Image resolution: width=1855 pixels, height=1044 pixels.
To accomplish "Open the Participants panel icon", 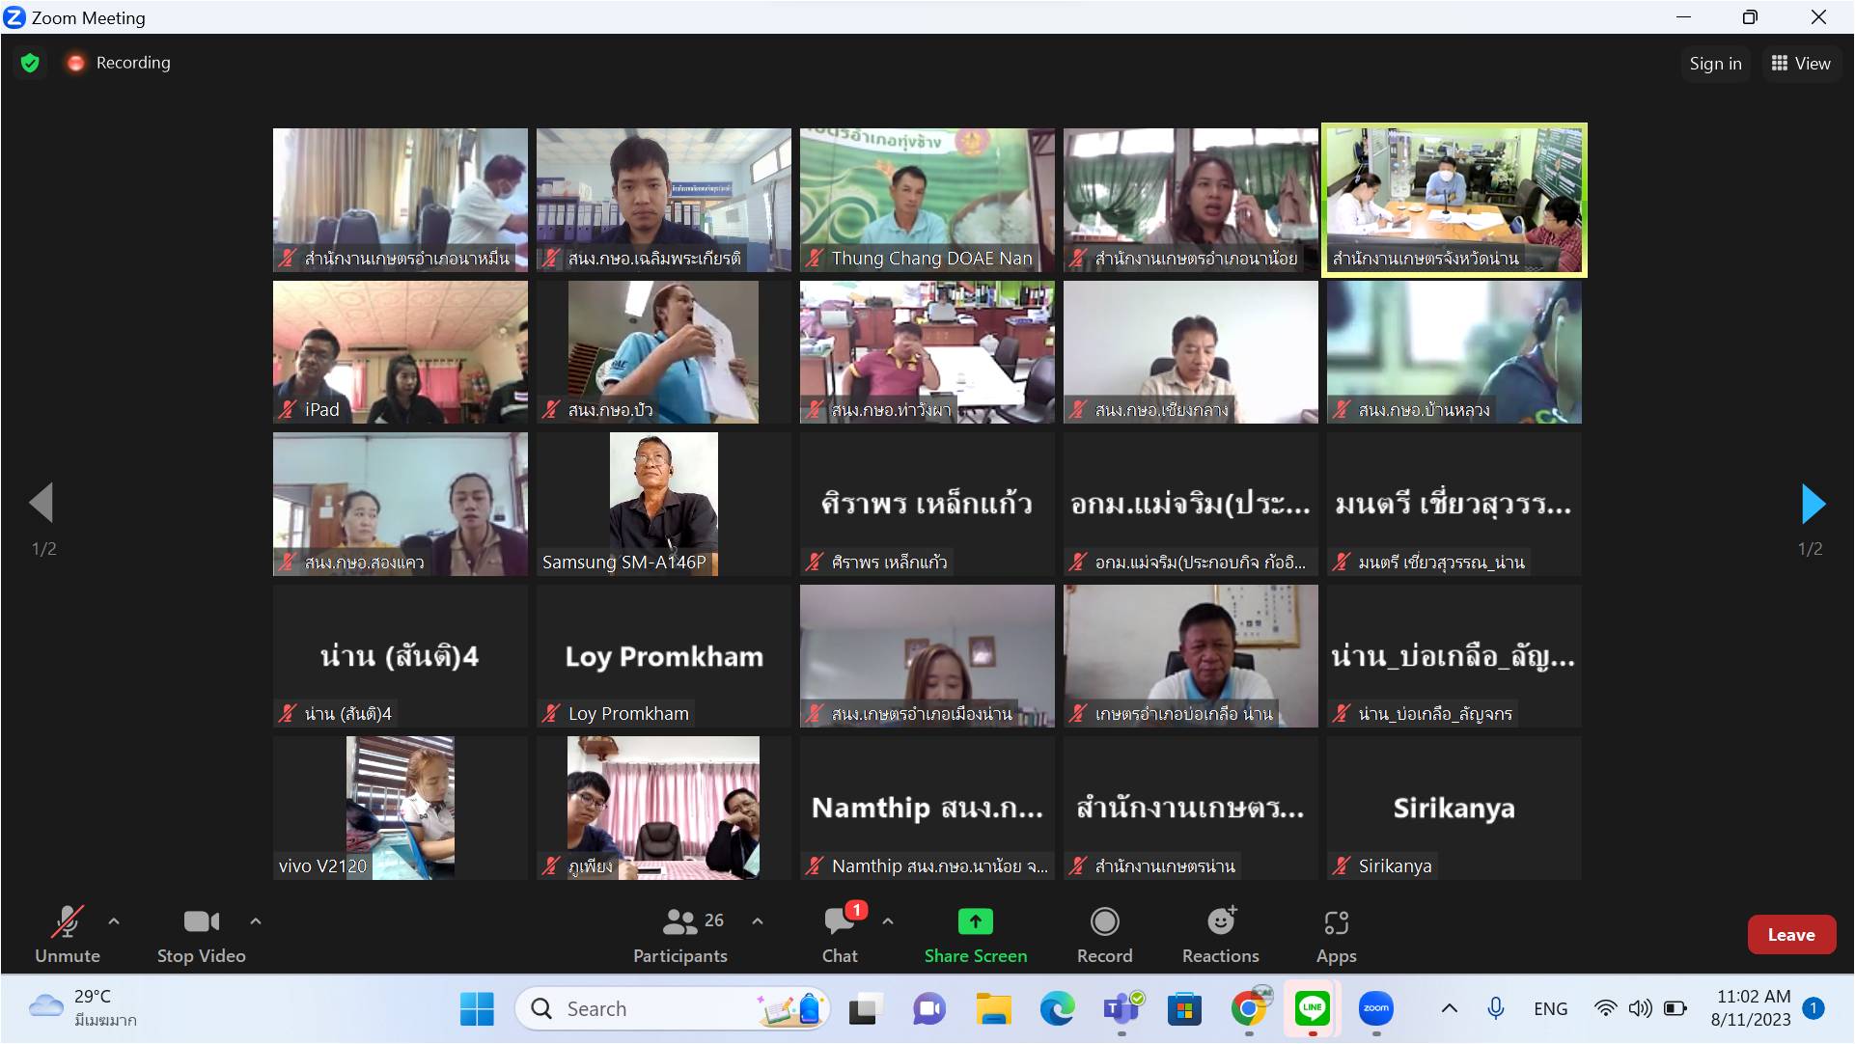I will pos(680,923).
